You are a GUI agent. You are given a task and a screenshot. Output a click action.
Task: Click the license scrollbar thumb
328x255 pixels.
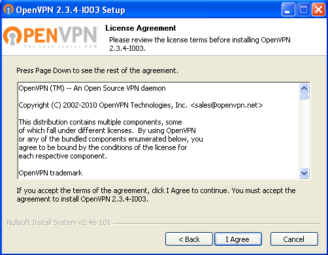(x=304, y=97)
